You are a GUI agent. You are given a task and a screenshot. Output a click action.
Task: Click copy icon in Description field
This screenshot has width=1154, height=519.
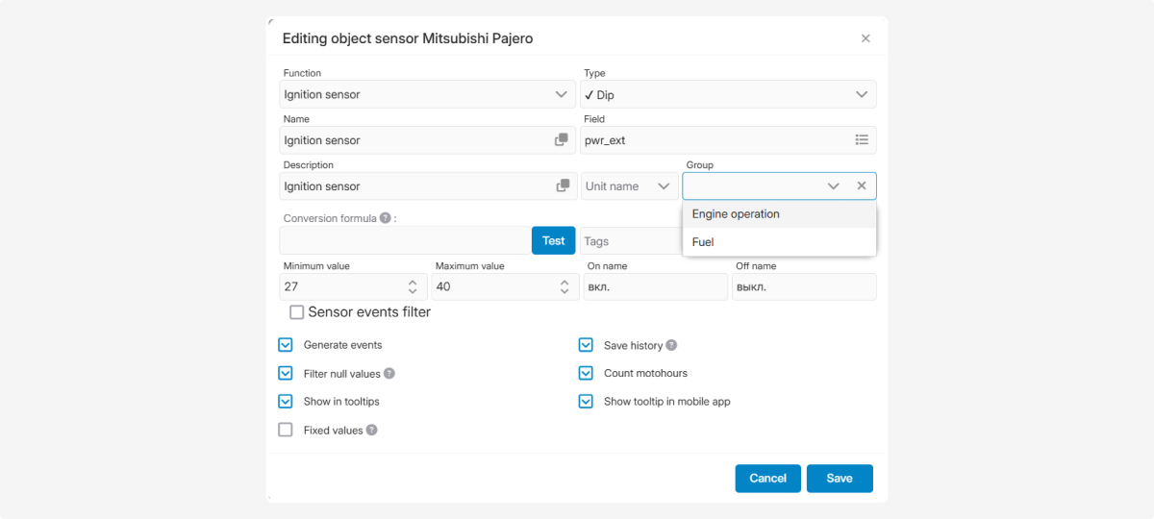tap(562, 186)
